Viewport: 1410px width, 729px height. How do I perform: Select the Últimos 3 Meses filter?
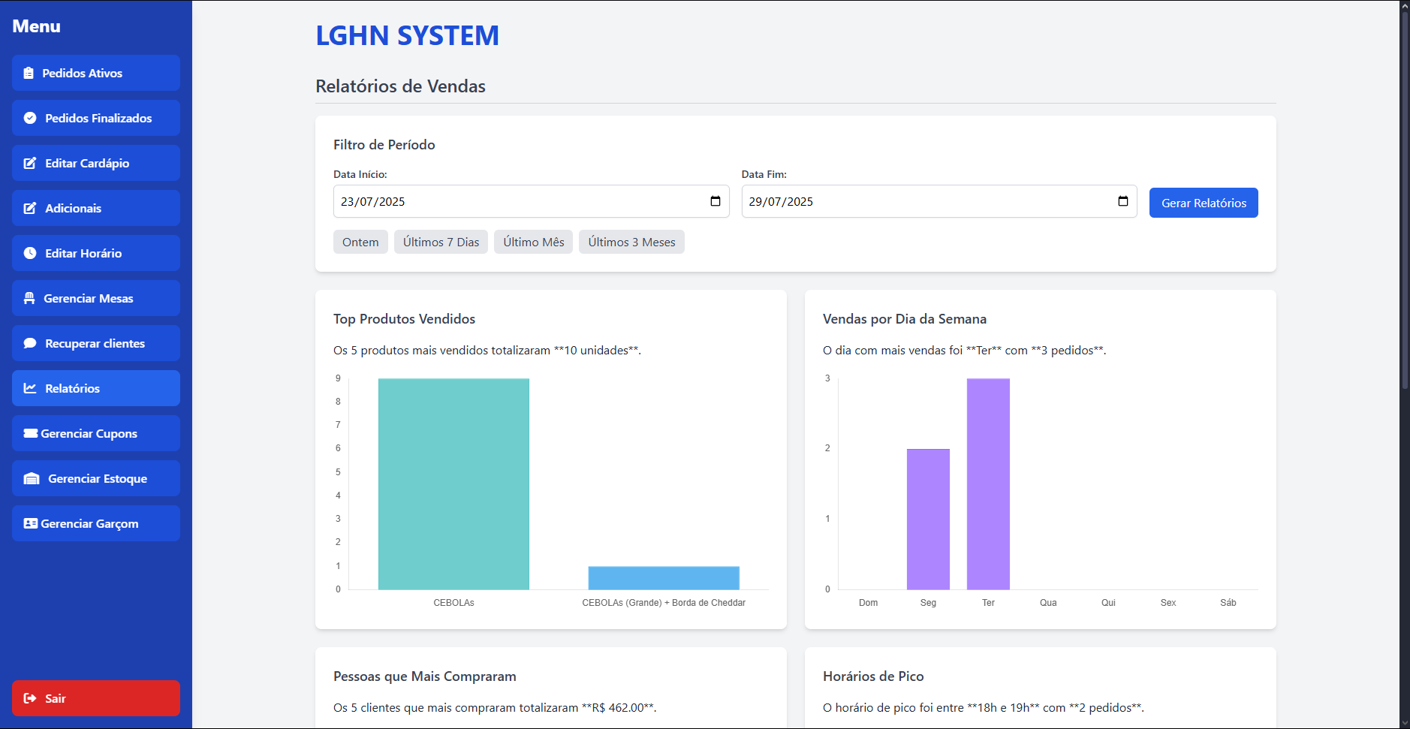[x=631, y=242]
